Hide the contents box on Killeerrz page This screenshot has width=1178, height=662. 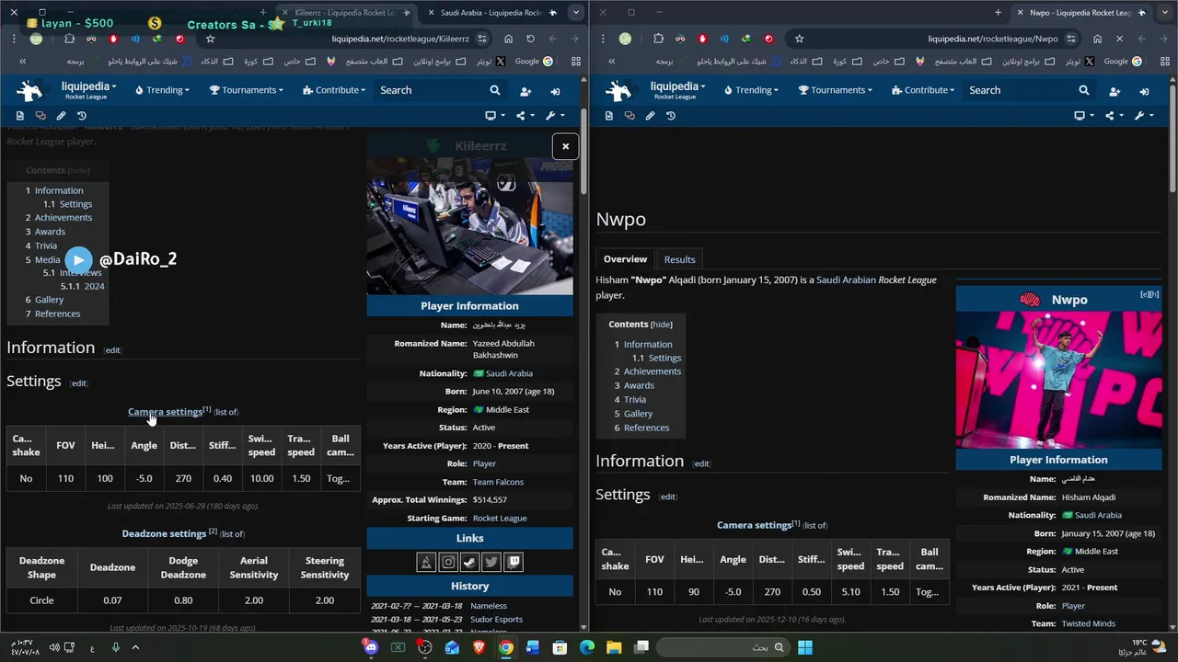pos(79,171)
